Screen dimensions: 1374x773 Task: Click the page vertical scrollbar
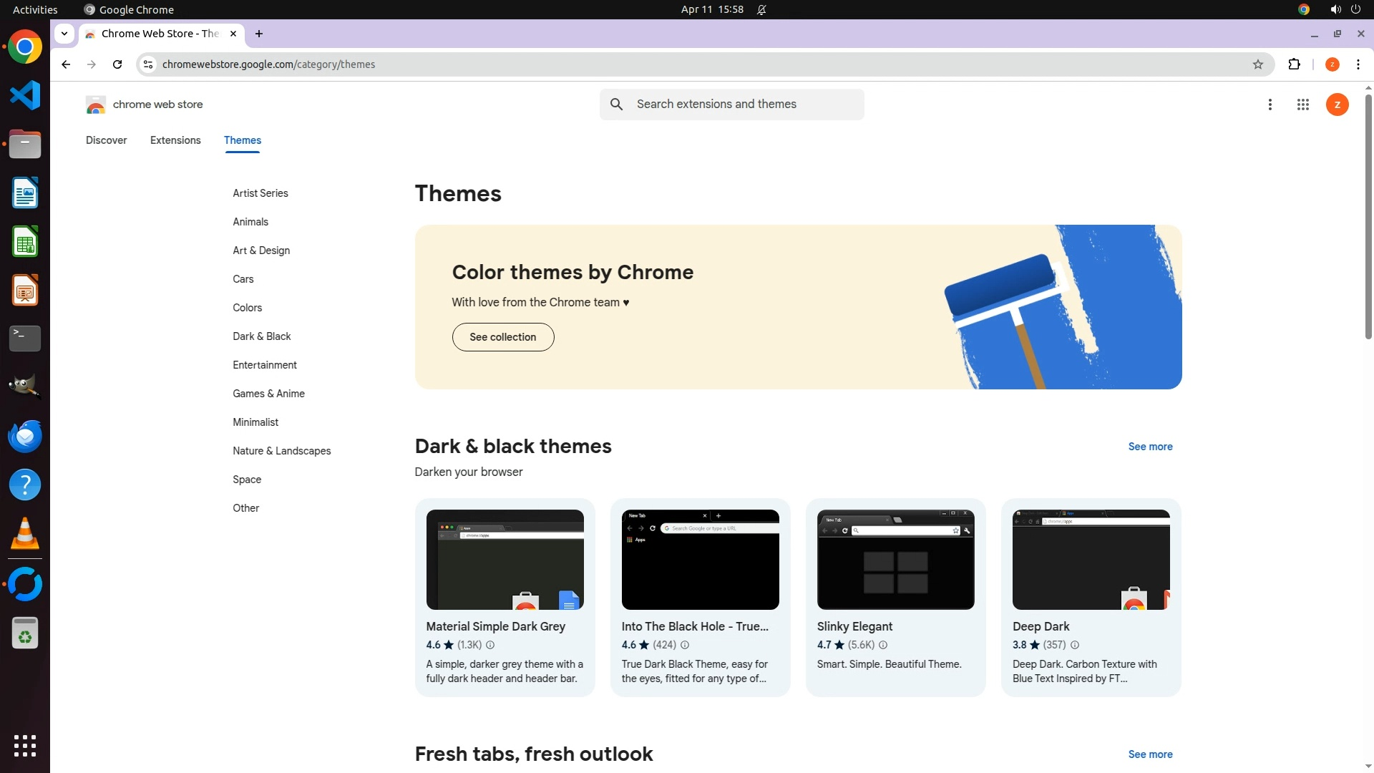[1368, 215]
